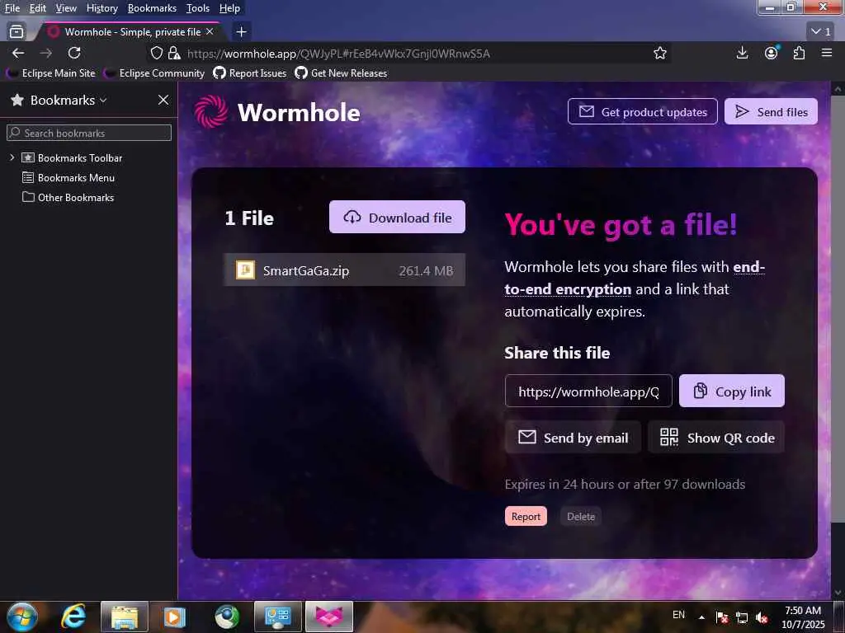845x633 pixels.
Task: Click the Report button
Action: [x=526, y=516]
